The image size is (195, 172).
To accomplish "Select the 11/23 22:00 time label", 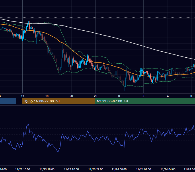I will point(96,169).
